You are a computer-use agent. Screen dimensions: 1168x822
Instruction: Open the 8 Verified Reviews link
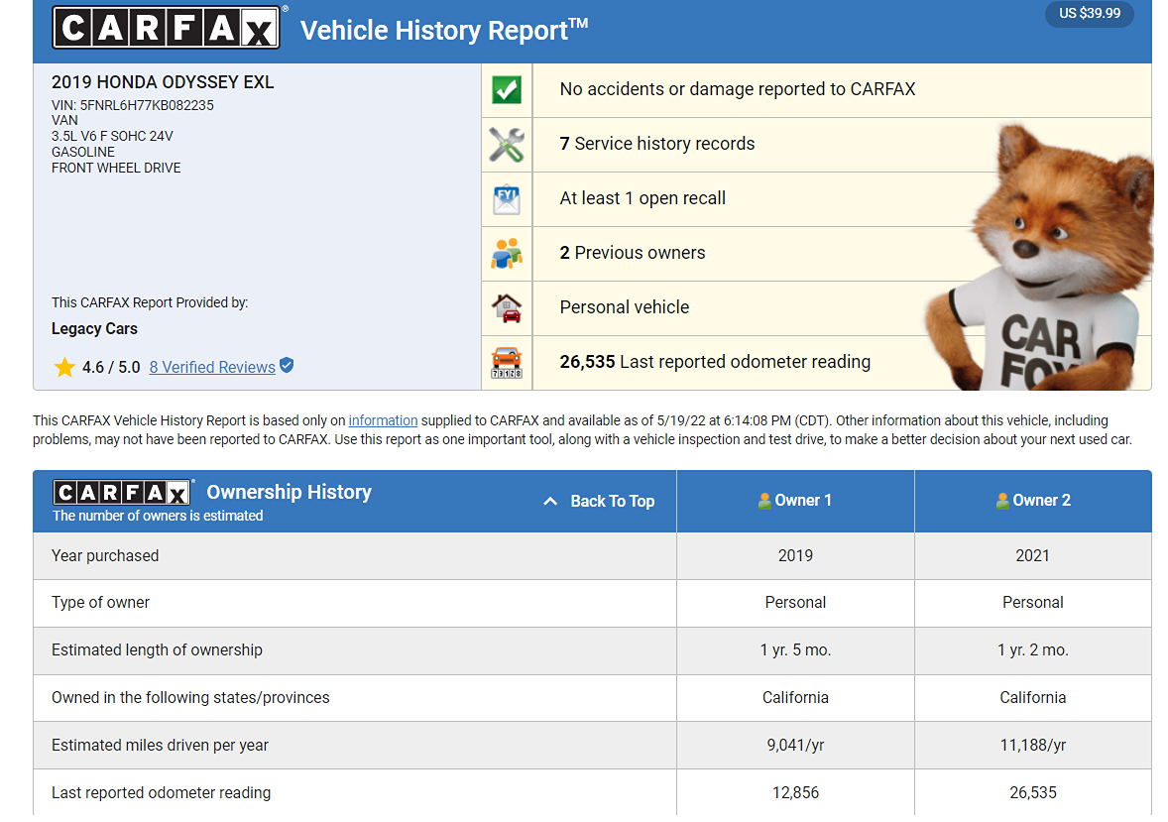(x=212, y=368)
